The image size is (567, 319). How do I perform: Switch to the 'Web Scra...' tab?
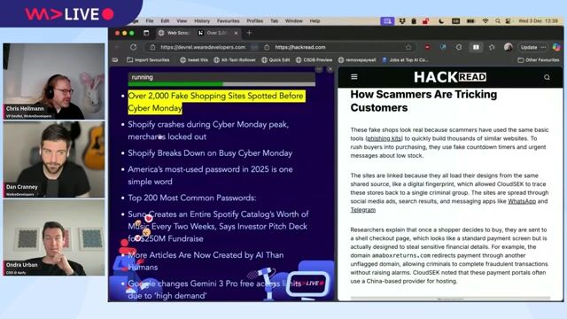click(x=175, y=33)
